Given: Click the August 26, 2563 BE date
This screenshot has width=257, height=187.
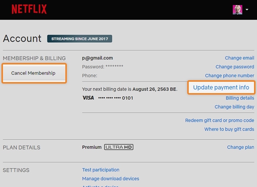Looking at the screenshot, I should tap(155, 89).
